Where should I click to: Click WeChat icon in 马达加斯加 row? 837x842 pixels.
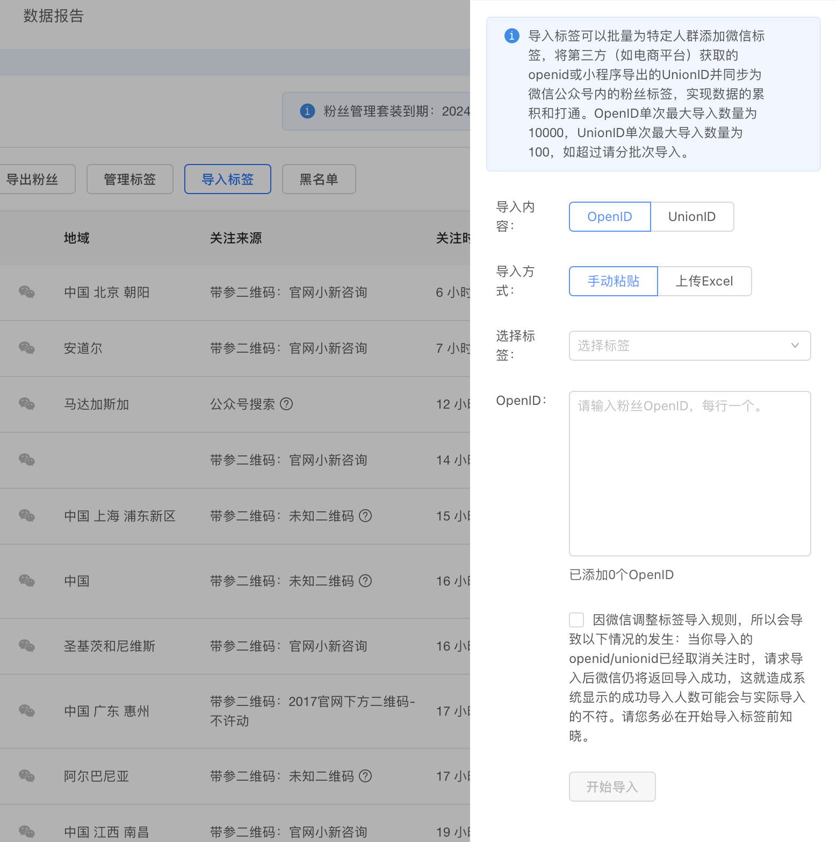(27, 404)
